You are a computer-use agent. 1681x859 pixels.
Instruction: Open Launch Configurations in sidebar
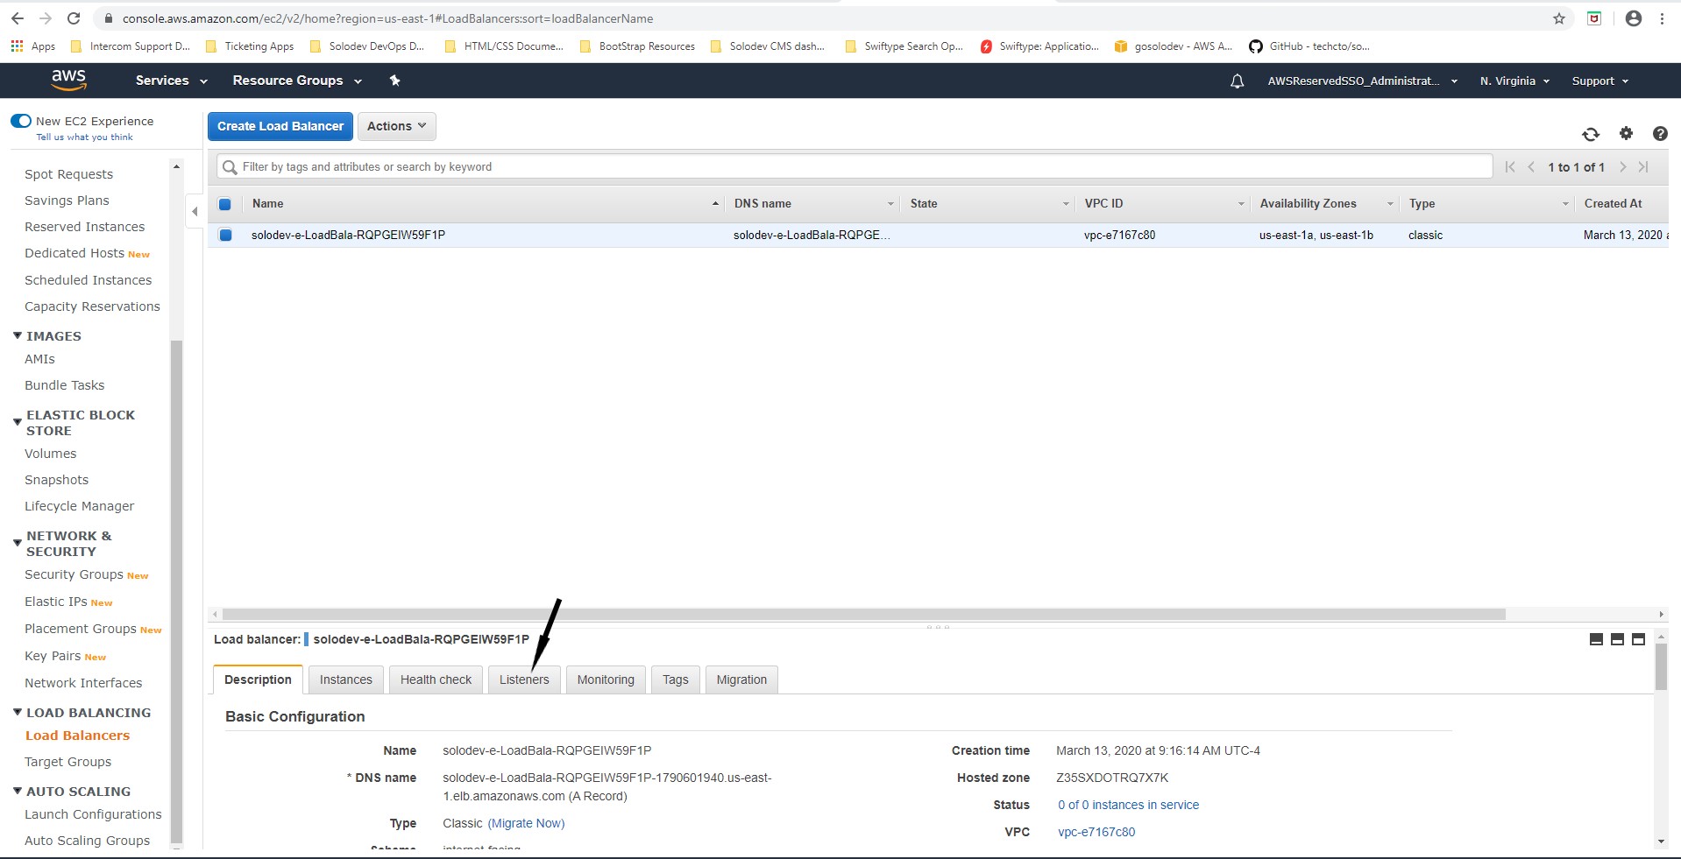93,814
